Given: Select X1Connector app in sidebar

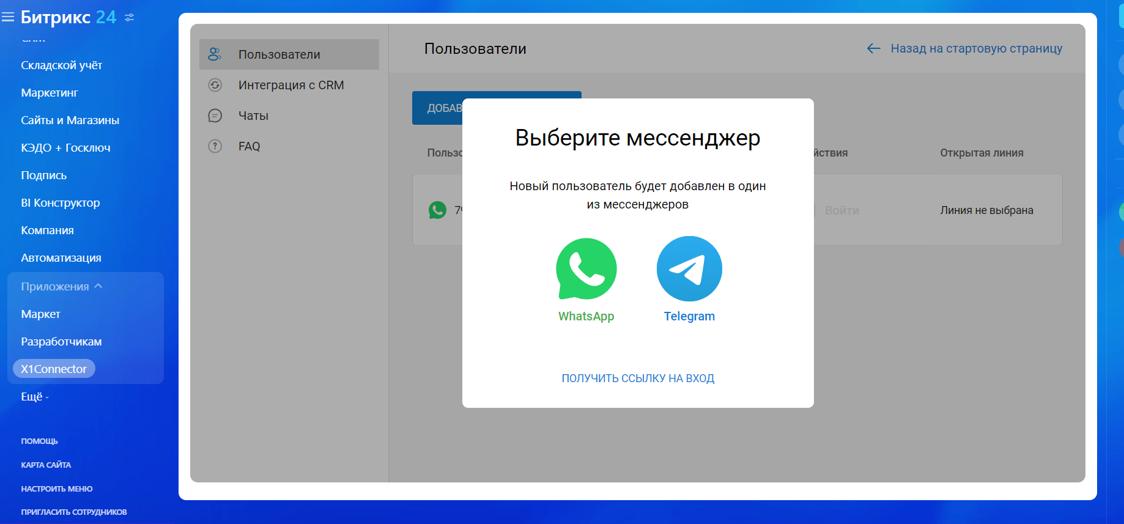Looking at the screenshot, I should [x=54, y=369].
